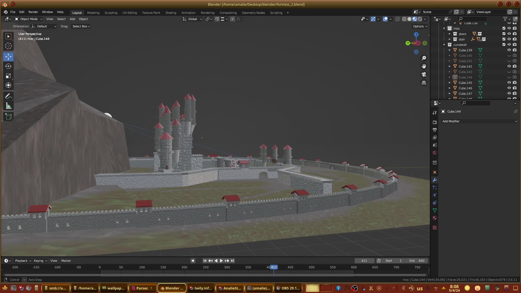Screen dimensions: 521x293
Task: Open the Material properties tab icon
Action: point(435,218)
